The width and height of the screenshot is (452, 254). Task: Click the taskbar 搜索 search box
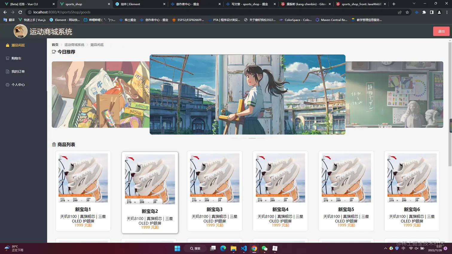195,248
